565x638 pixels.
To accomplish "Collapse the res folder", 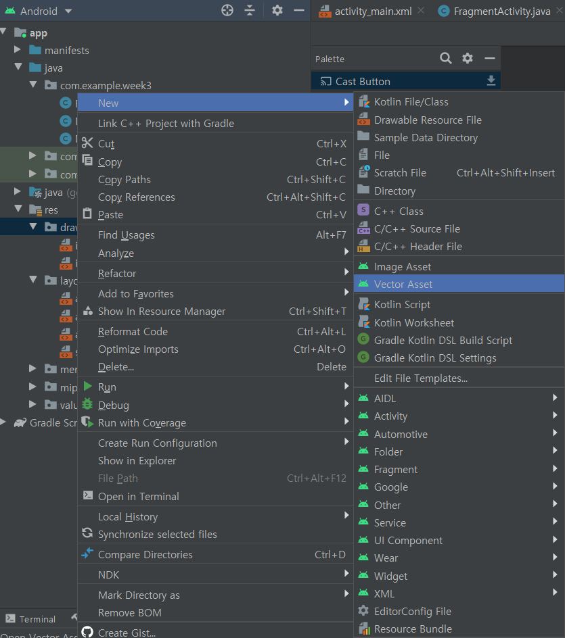I will click(x=18, y=208).
